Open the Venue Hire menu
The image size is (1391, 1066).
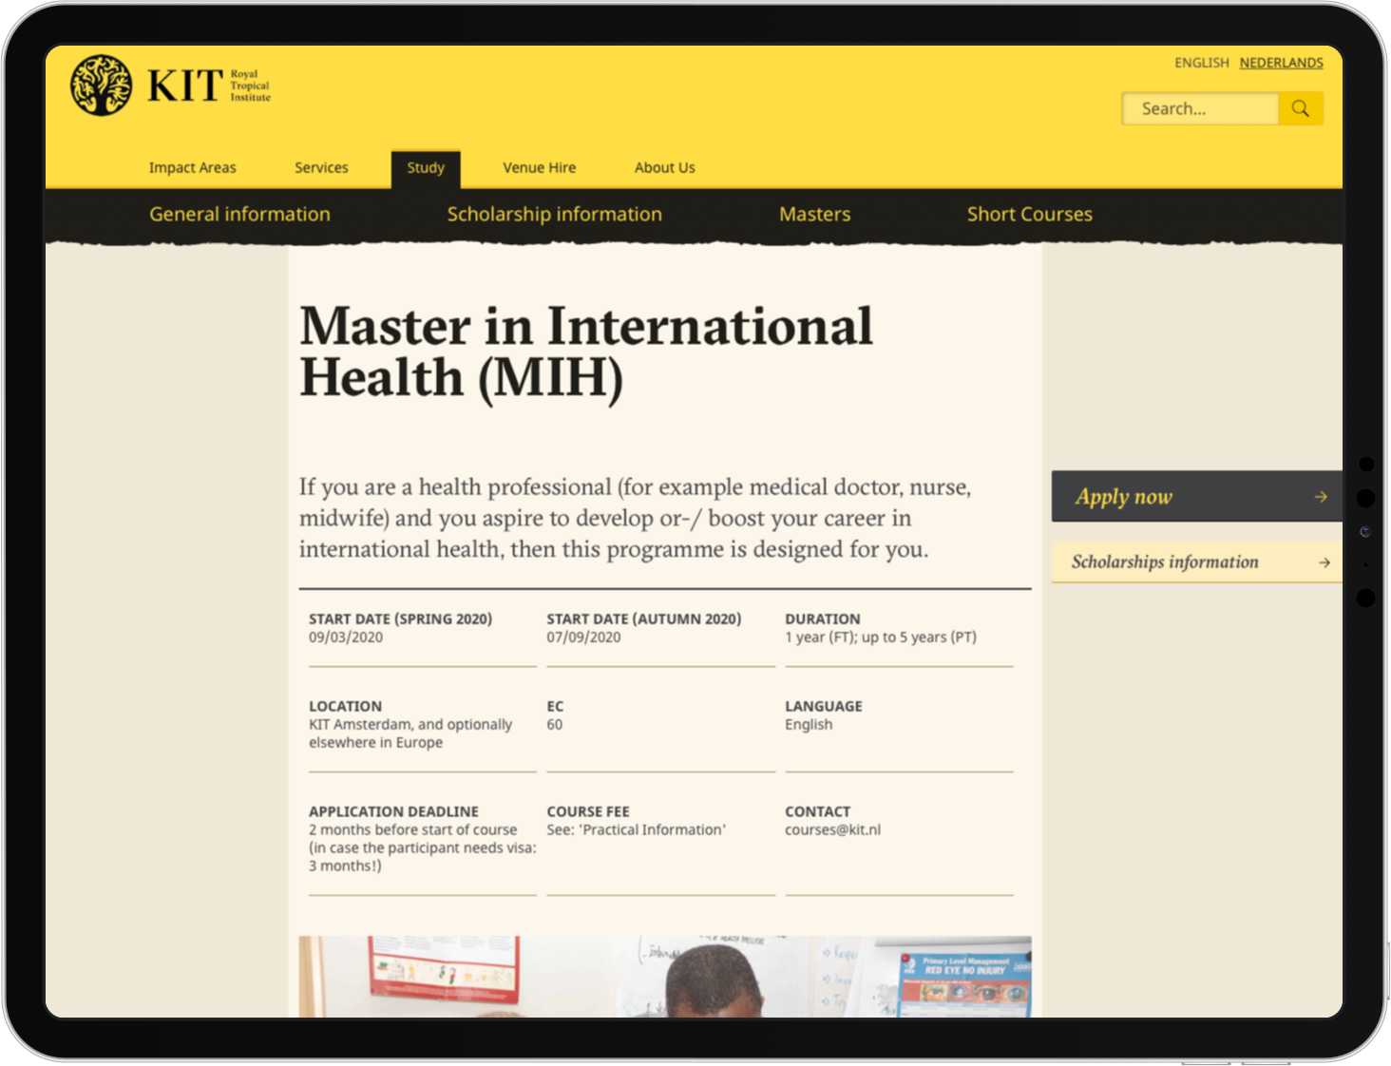point(539,167)
